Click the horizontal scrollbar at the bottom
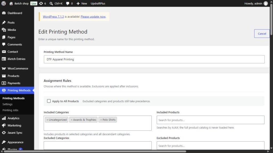This screenshot has height=153, width=273. click(x=95, y=151)
